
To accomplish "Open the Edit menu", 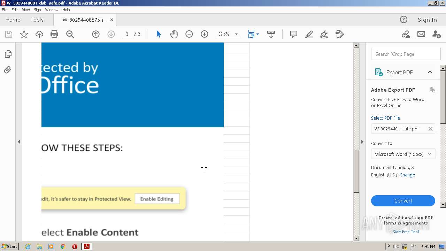I will point(15,10).
